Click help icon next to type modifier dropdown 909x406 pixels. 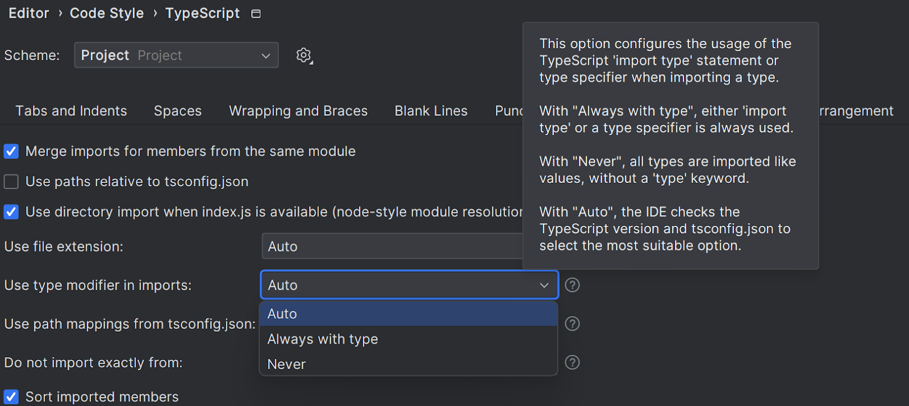(x=572, y=285)
